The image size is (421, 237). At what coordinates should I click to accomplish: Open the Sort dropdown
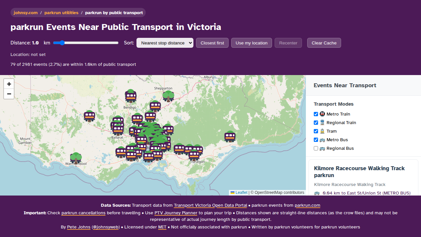(x=165, y=43)
